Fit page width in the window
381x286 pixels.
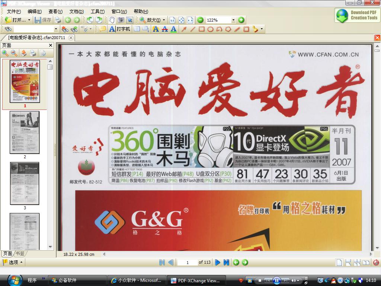point(190,20)
